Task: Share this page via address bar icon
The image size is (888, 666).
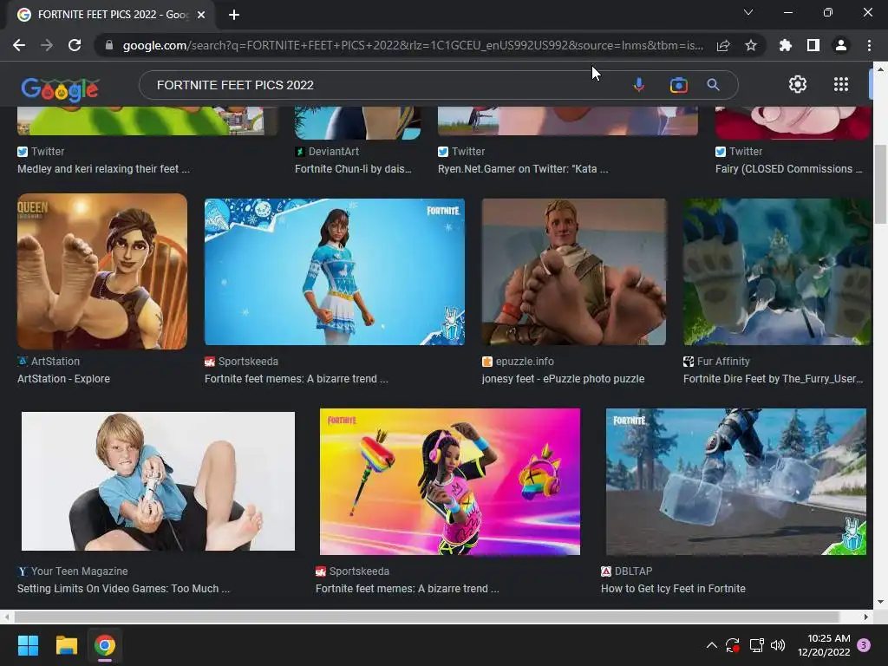Action: pos(723,45)
